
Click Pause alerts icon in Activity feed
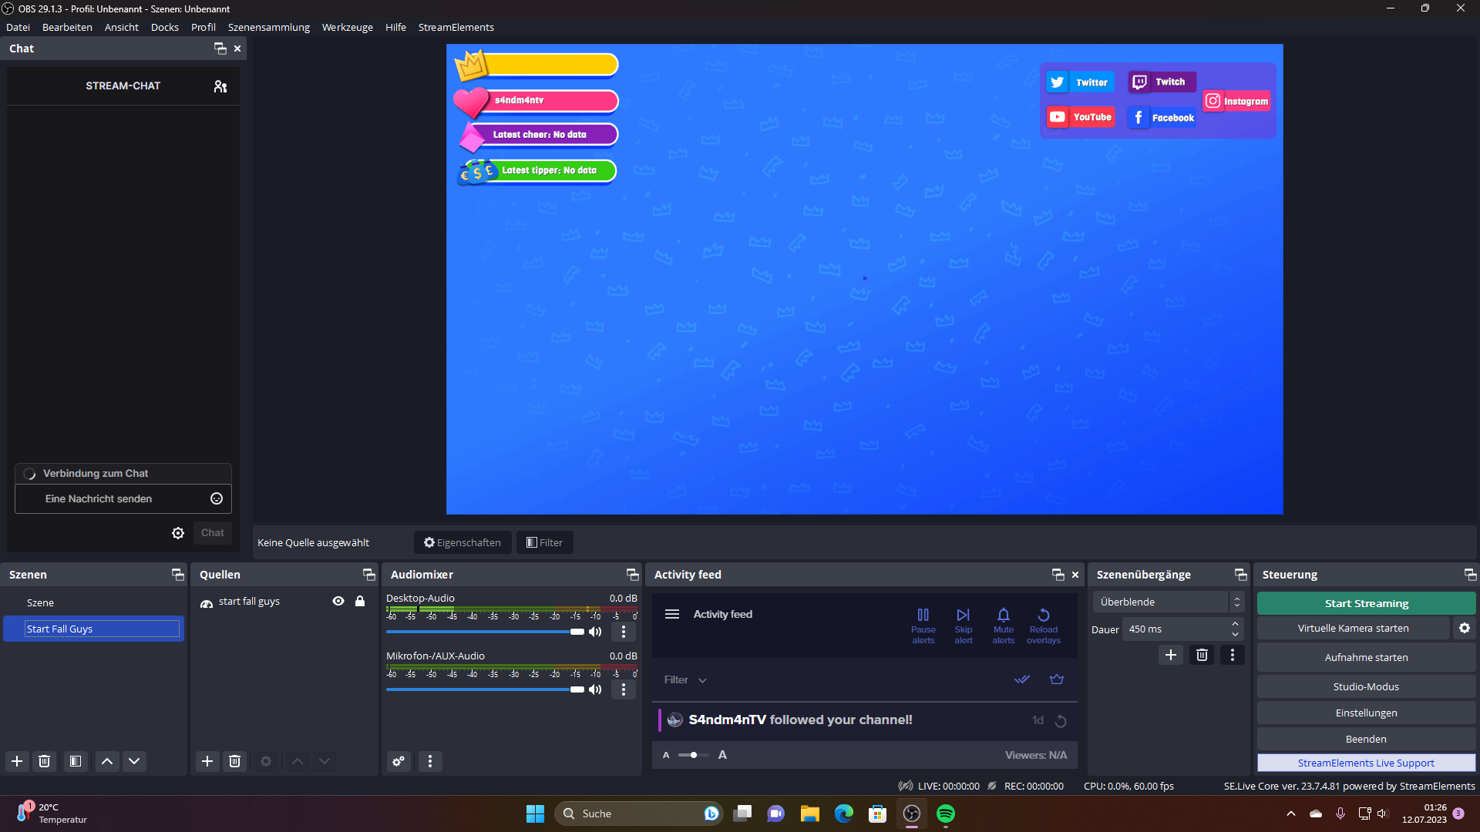tap(923, 616)
